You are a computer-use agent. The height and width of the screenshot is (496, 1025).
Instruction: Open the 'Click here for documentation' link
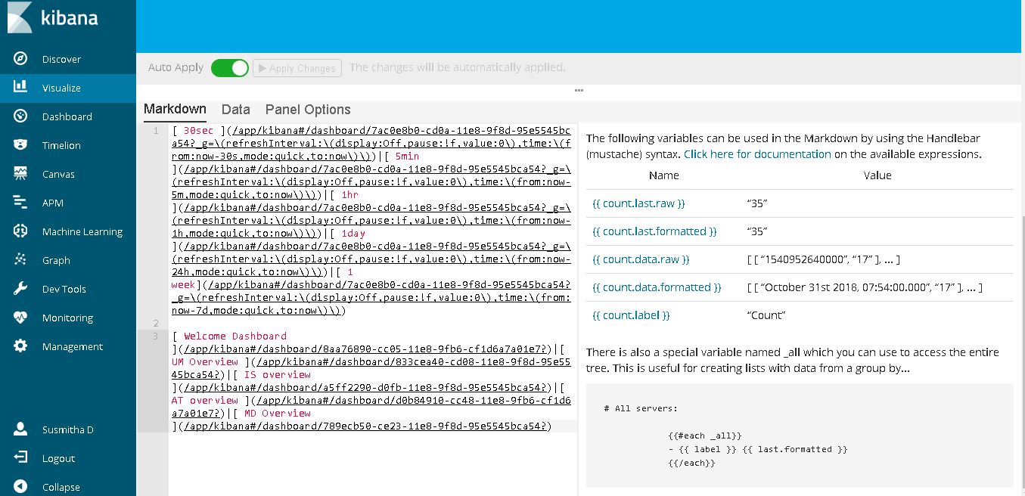coord(757,153)
